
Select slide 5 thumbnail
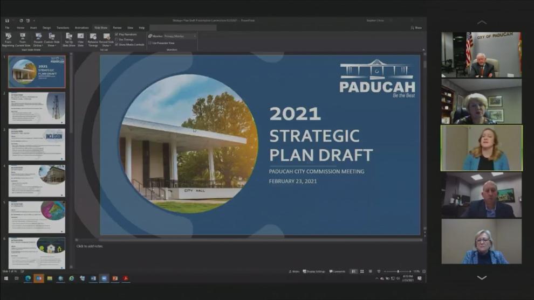point(37,217)
